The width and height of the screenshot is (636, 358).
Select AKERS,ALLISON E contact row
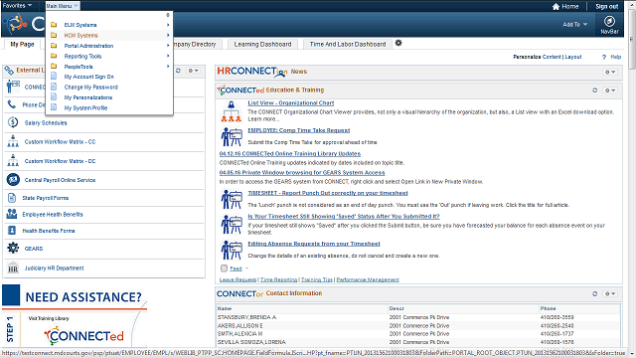[x=417, y=325]
